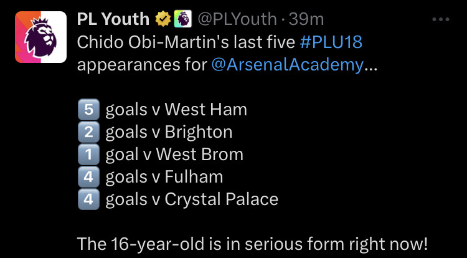Click the keycap 4 emoji beside Fulham

[88, 176]
